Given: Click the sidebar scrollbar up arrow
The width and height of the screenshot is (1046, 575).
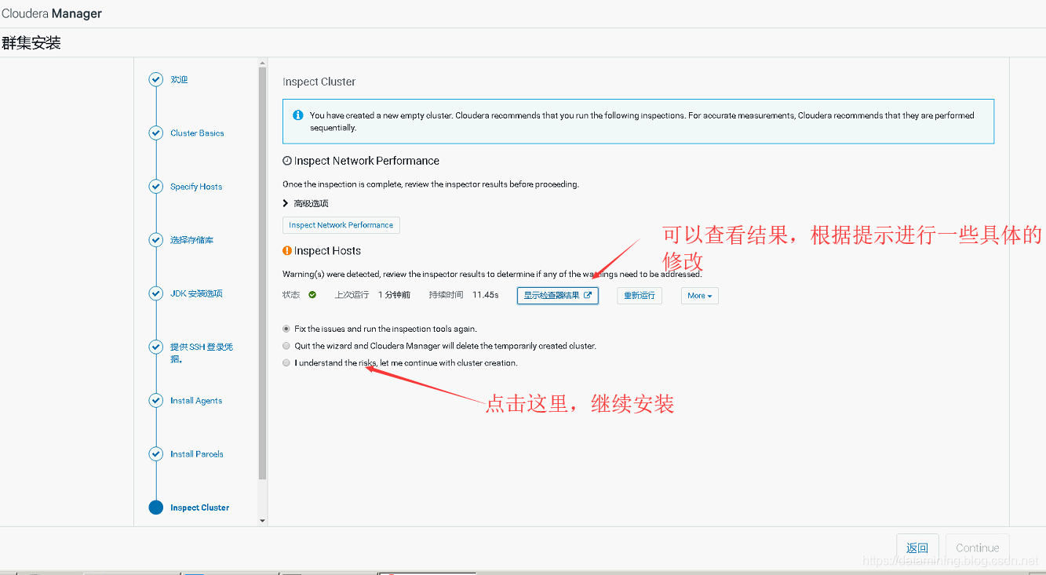Looking at the screenshot, I should 262,62.
